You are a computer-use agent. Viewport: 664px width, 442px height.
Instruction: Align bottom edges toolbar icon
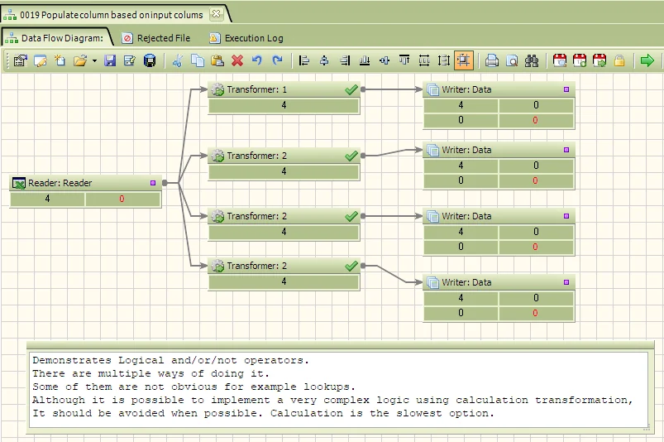click(364, 61)
